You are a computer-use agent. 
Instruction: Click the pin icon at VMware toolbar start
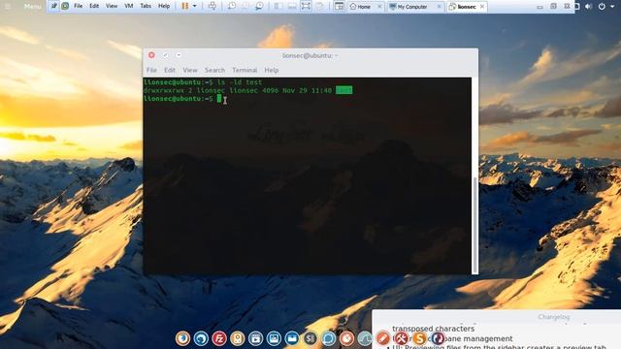pyautogui.click(x=54, y=6)
